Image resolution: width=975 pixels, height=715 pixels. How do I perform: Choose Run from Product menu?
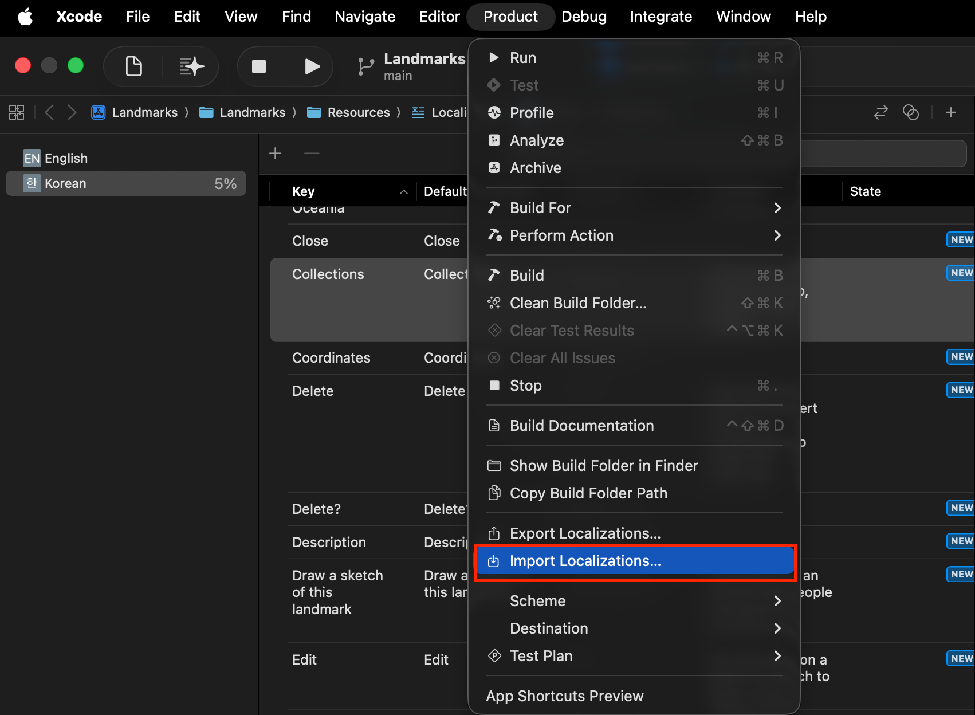pyautogui.click(x=634, y=58)
